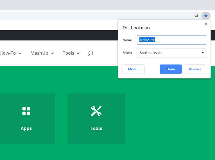Open the Tools navigation menu
The width and height of the screenshot is (215, 160).
point(71,53)
